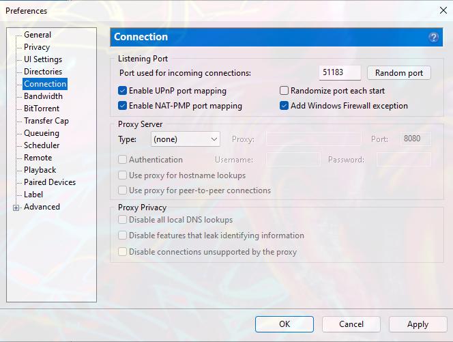Open the proxy Type dropdown
This screenshot has width=453, height=342.
click(186, 139)
